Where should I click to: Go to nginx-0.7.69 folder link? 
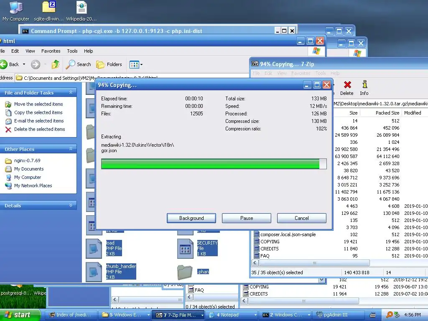(x=27, y=160)
